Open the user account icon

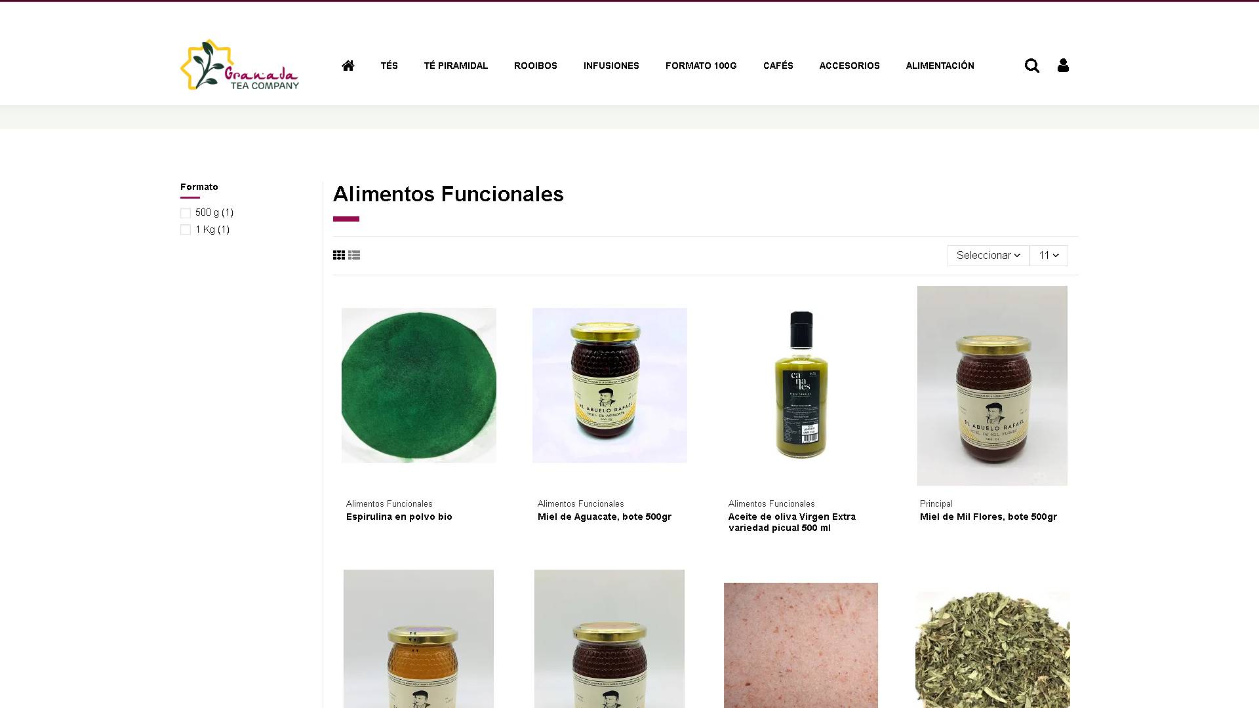click(1063, 66)
